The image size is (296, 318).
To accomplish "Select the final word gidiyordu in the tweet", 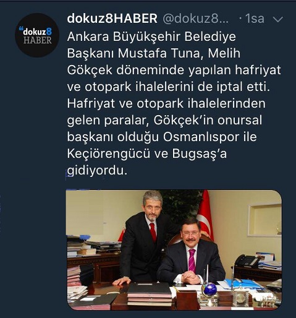I will (96, 171).
